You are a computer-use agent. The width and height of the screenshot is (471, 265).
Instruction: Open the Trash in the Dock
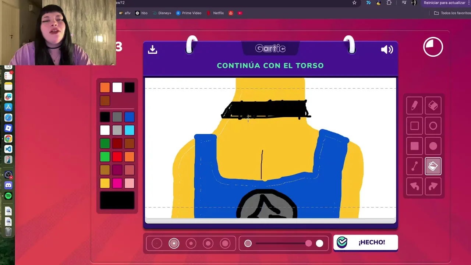8,232
